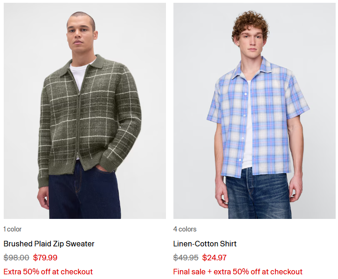Click 'Final sale + extra 50% off' promo text
Viewport: 338px width, 279px height.
238,272
